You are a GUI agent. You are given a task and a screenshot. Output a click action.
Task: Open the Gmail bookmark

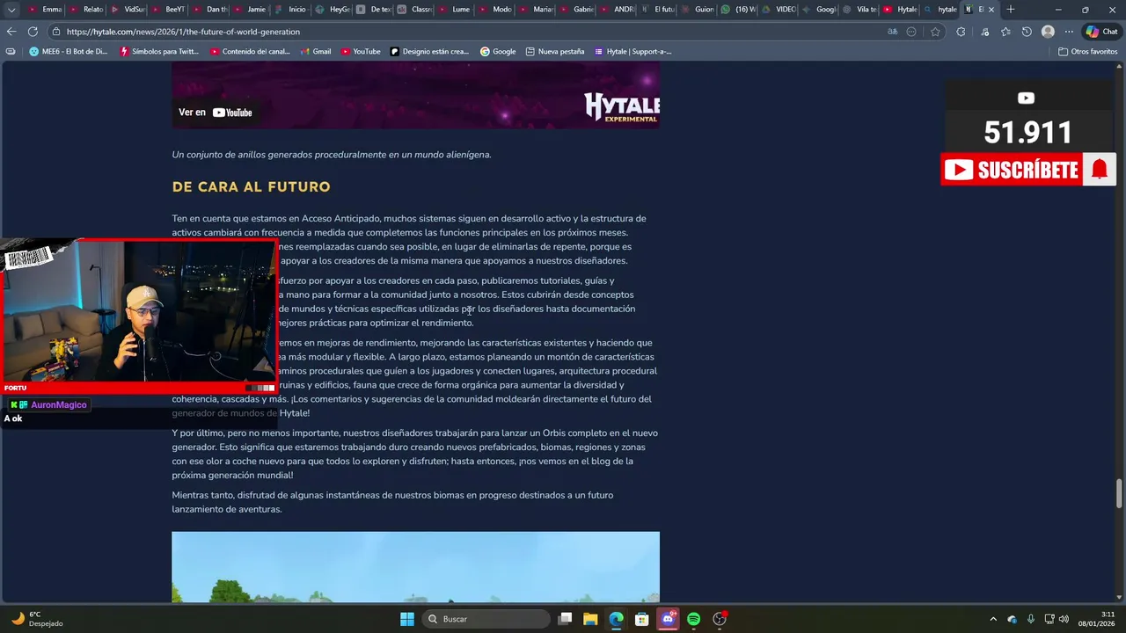coord(316,51)
